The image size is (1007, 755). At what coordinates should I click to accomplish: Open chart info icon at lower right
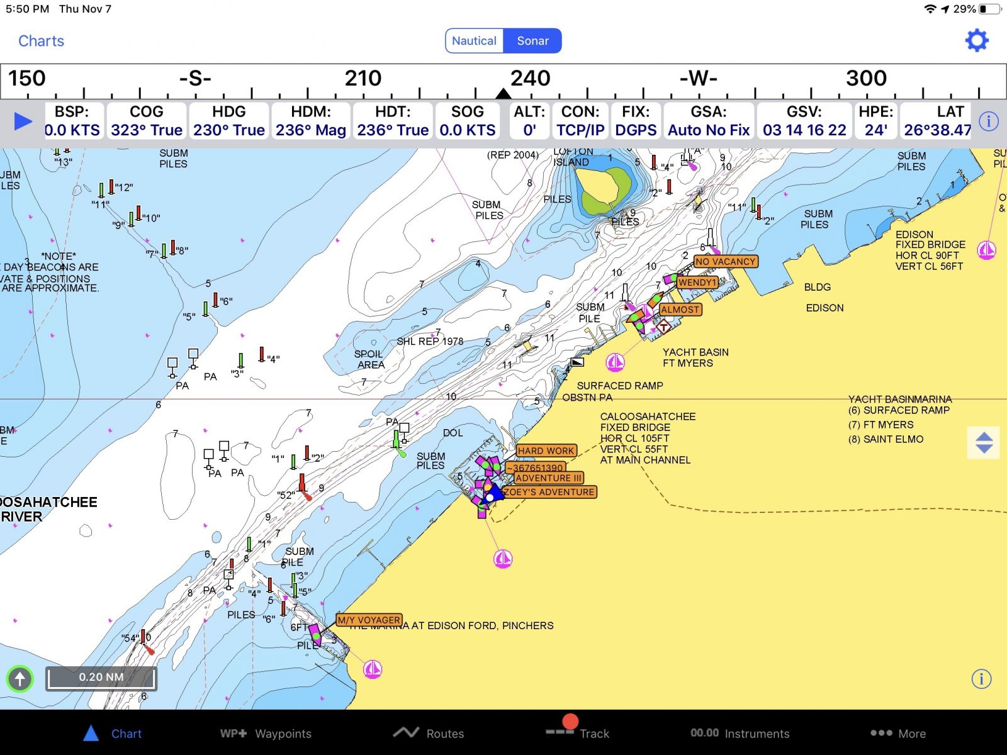pos(981,679)
